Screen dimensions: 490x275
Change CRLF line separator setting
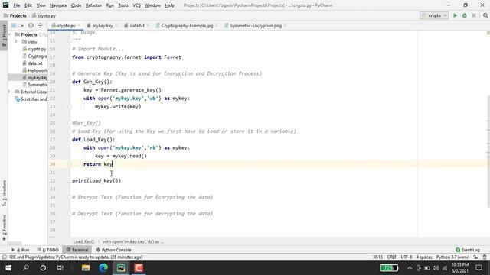(391, 257)
